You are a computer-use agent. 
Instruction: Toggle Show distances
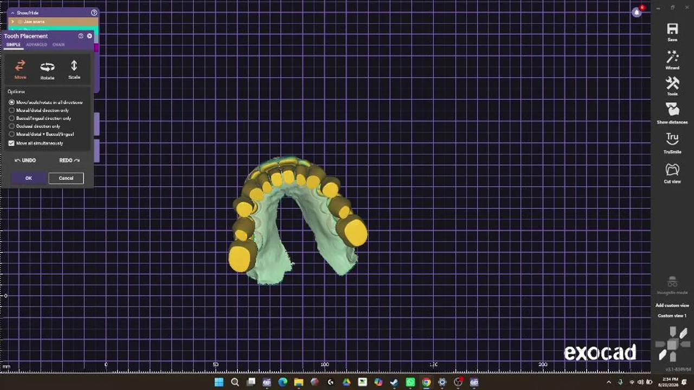672,113
